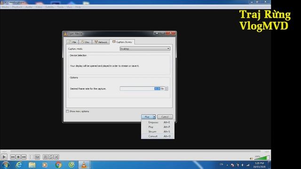
Task: Switch to the Network tab
Action: [x=101, y=42]
